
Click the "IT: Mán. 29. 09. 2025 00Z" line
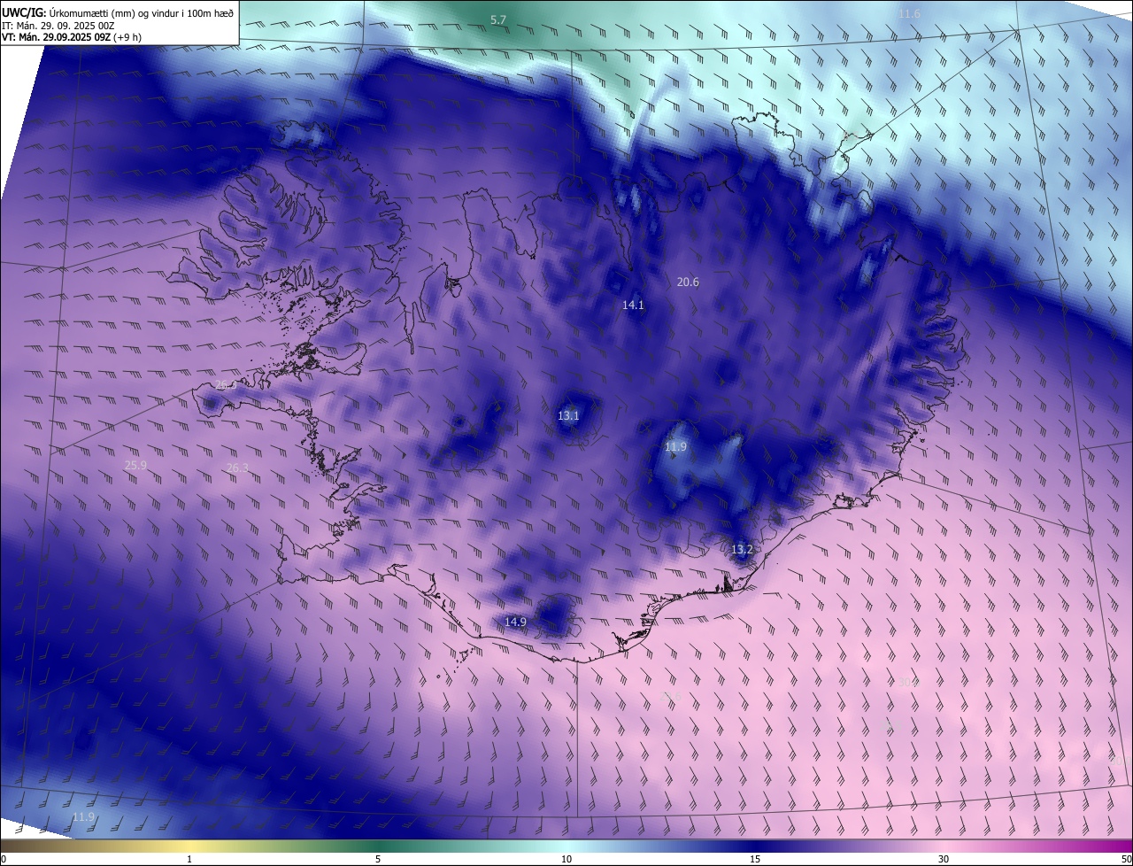point(58,26)
